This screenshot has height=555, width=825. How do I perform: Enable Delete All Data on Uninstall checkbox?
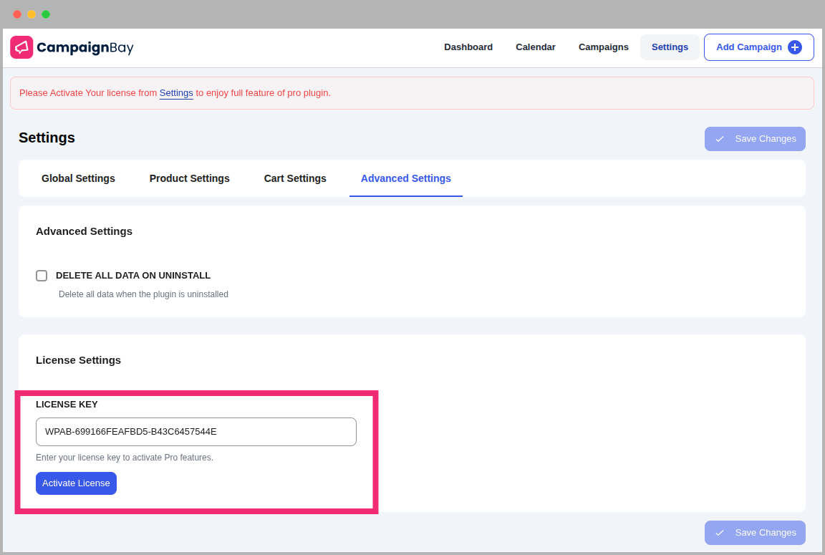click(42, 276)
